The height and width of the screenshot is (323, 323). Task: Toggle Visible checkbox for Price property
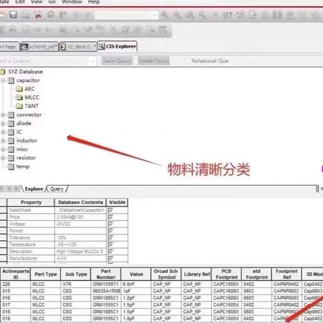[110, 217]
